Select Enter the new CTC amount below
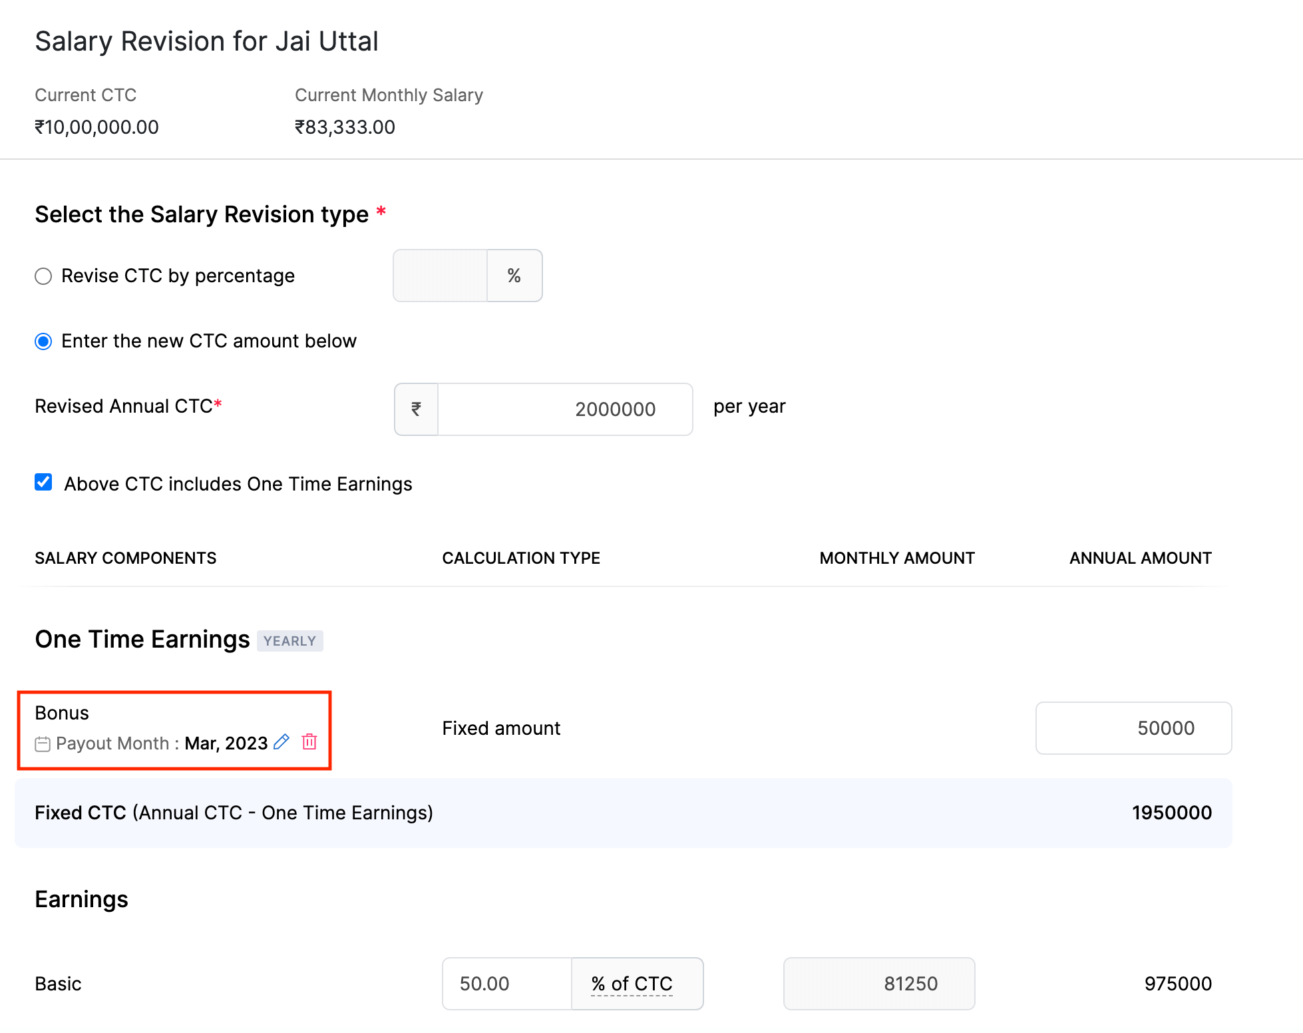This screenshot has width=1303, height=1033. tap(43, 341)
